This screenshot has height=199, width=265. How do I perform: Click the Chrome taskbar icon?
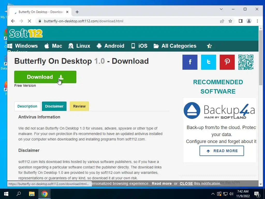coord(44,194)
